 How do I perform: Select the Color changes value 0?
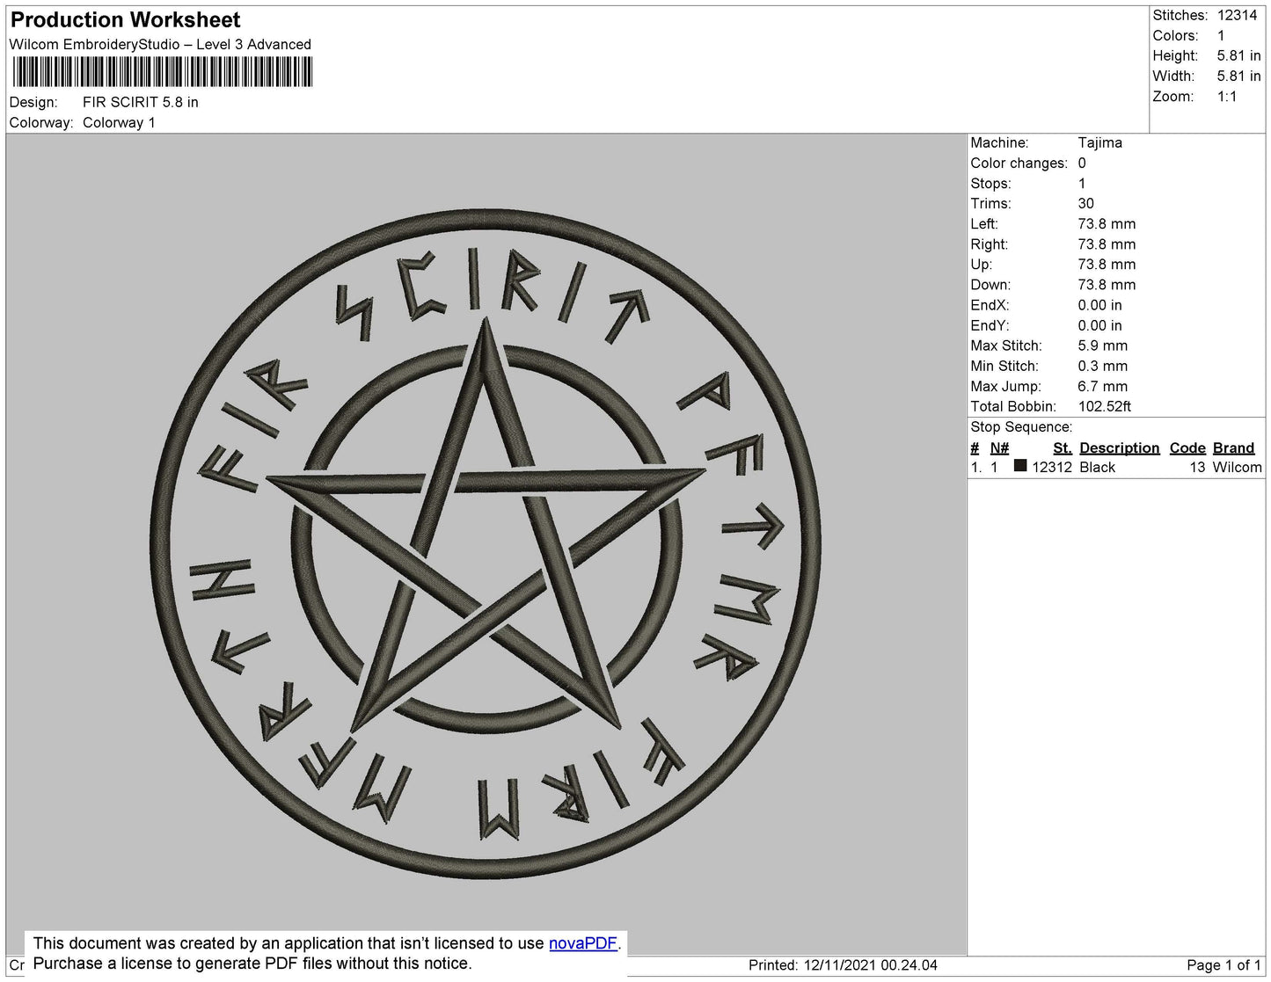coord(1082,163)
